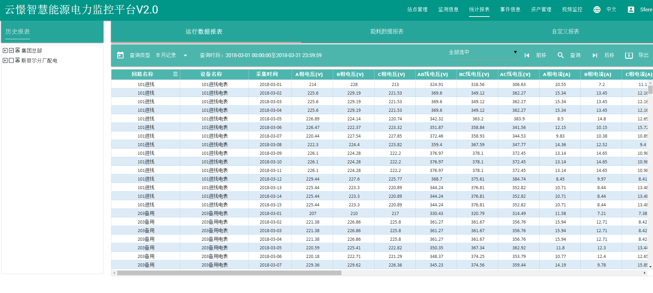The width and height of the screenshot is (653, 293).
Task: Click the globe language icon
Action: click(597, 10)
